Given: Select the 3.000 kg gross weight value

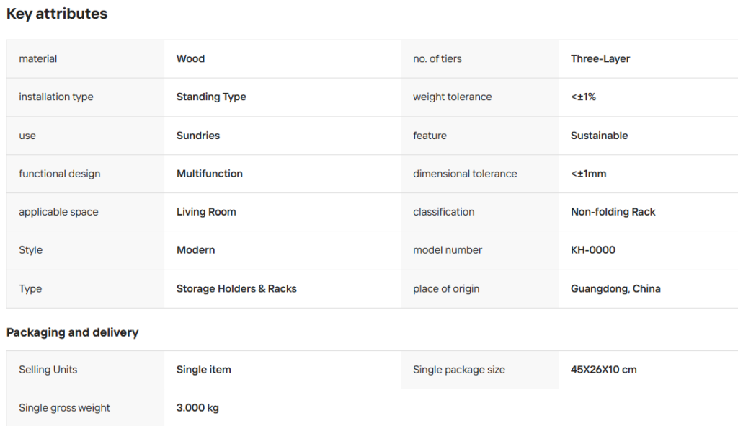Looking at the screenshot, I should (x=197, y=408).
